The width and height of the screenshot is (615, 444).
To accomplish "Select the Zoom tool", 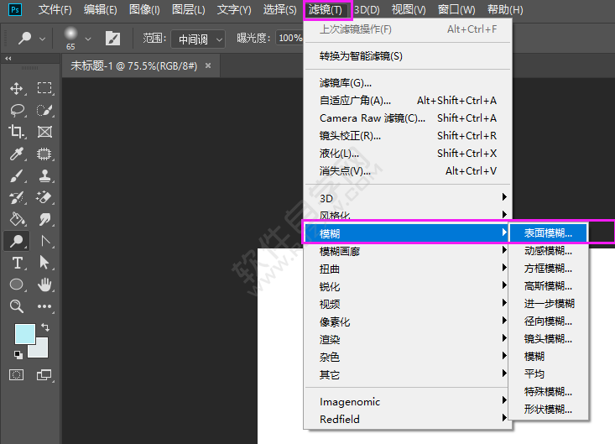I will (17, 306).
